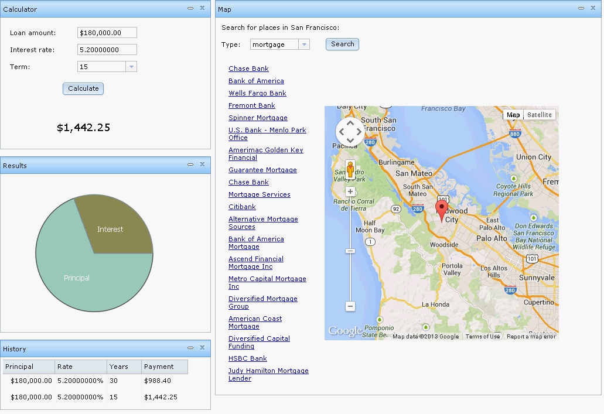Click the Loan amount input field
The image size is (604, 414).
pos(107,33)
